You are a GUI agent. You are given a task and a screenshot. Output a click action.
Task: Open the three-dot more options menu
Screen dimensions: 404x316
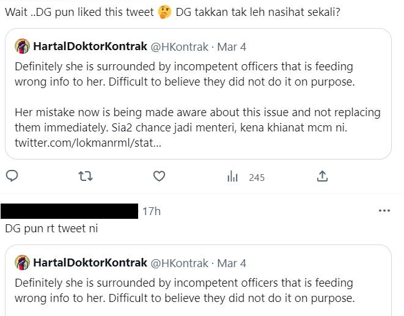pos(384,211)
